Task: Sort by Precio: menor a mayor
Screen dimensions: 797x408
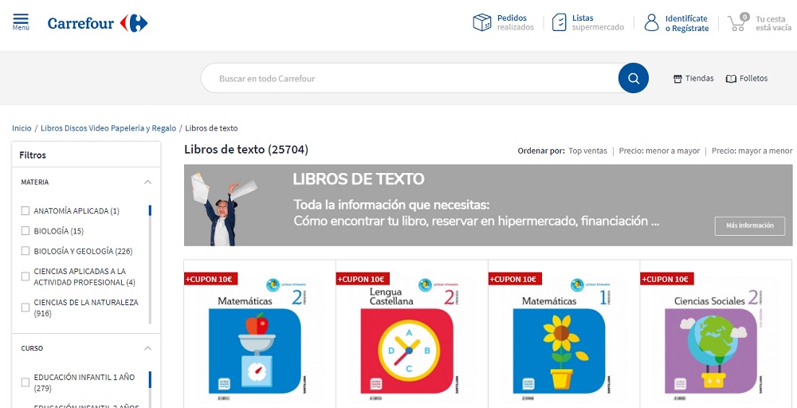Action: tap(659, 151)
